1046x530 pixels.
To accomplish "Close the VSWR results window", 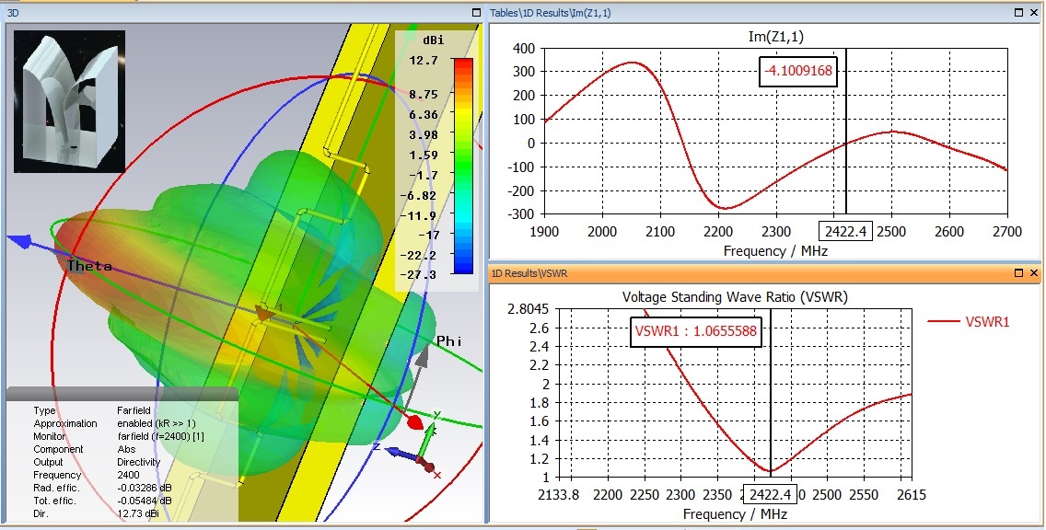I will tap(1034, 273).
